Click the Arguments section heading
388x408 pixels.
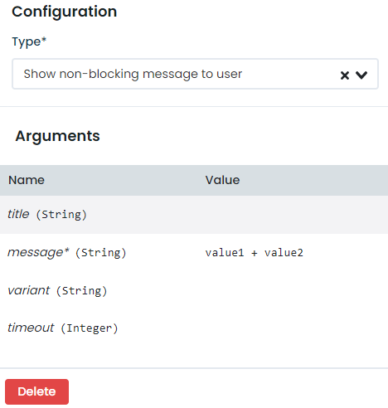coord(57,136)
